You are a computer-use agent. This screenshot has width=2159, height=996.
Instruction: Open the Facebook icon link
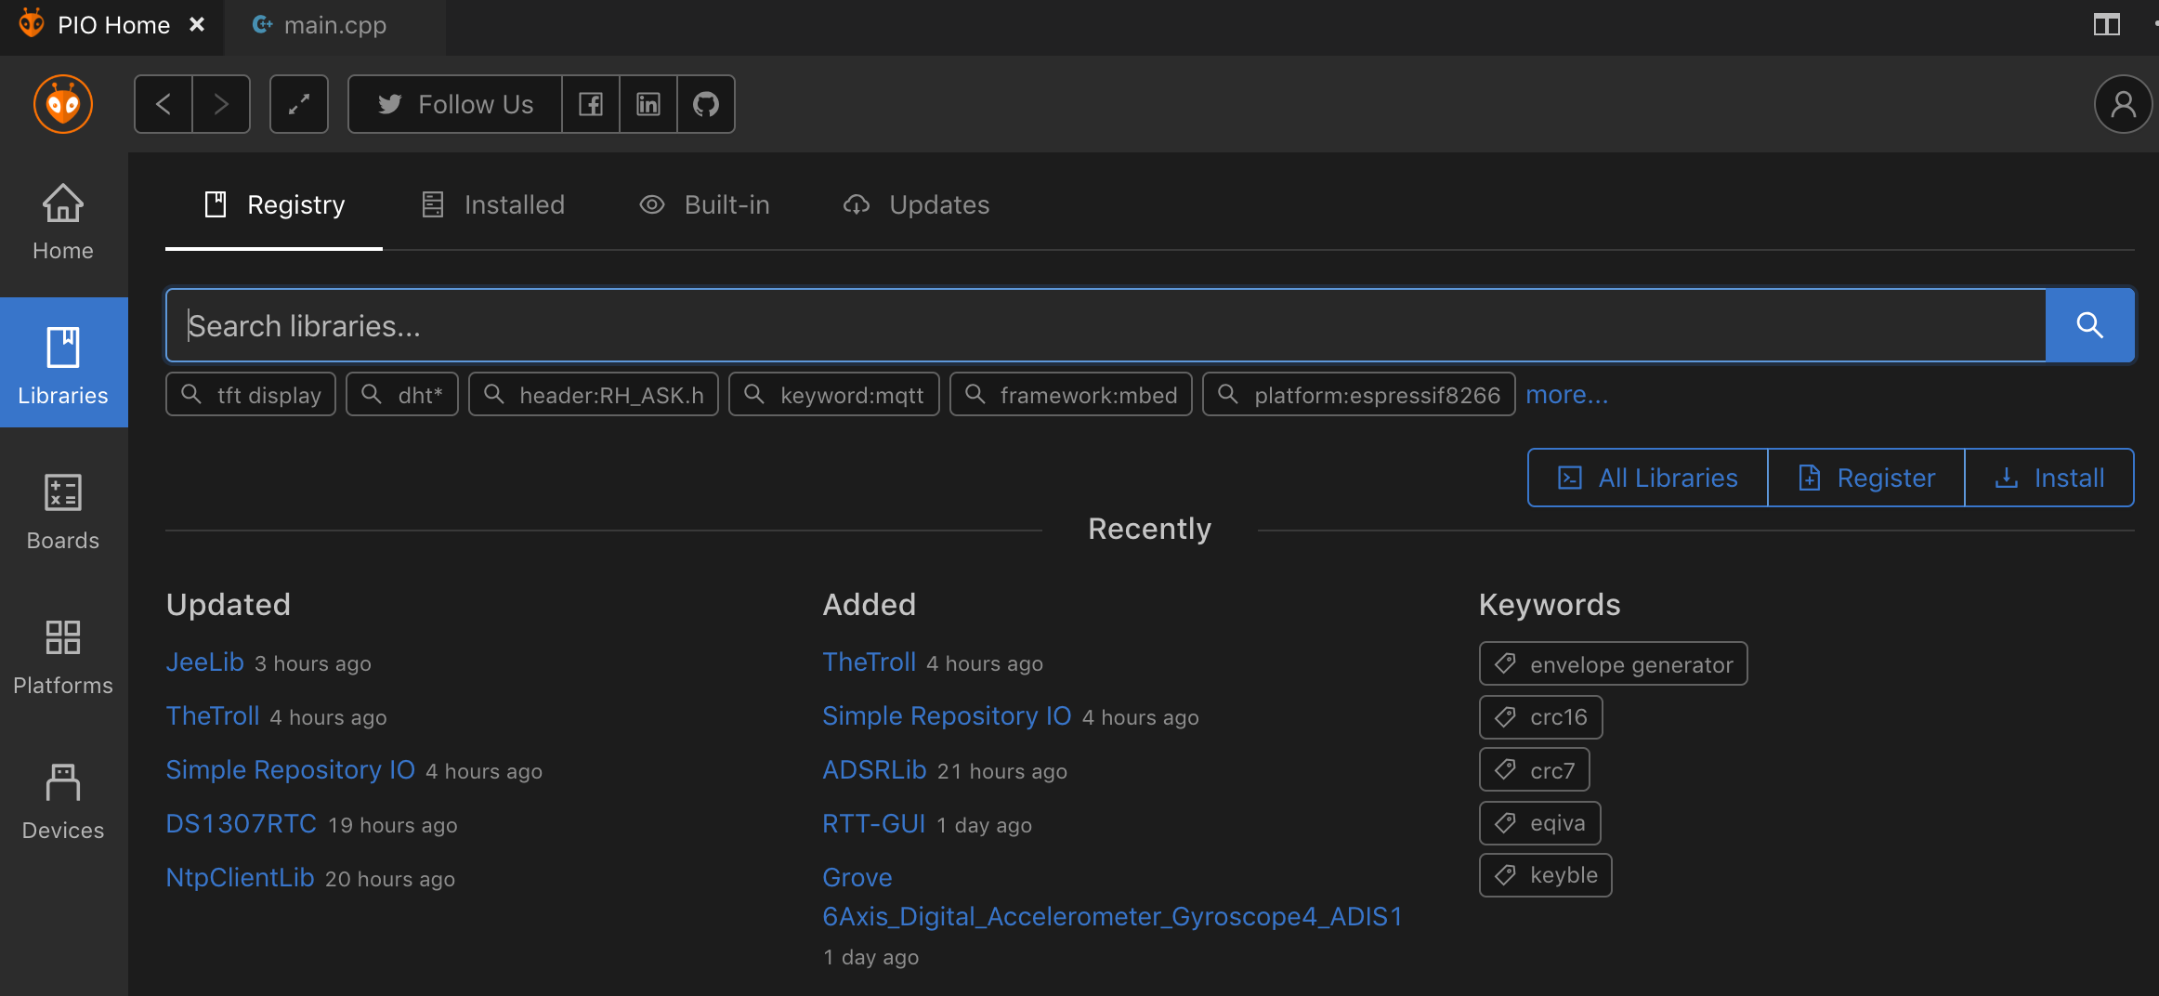591,104
